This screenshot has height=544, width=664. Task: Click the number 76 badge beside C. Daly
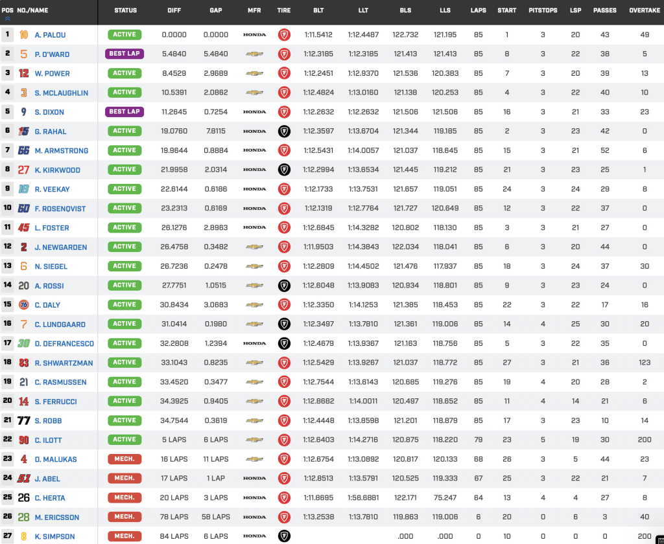(24, 304)
